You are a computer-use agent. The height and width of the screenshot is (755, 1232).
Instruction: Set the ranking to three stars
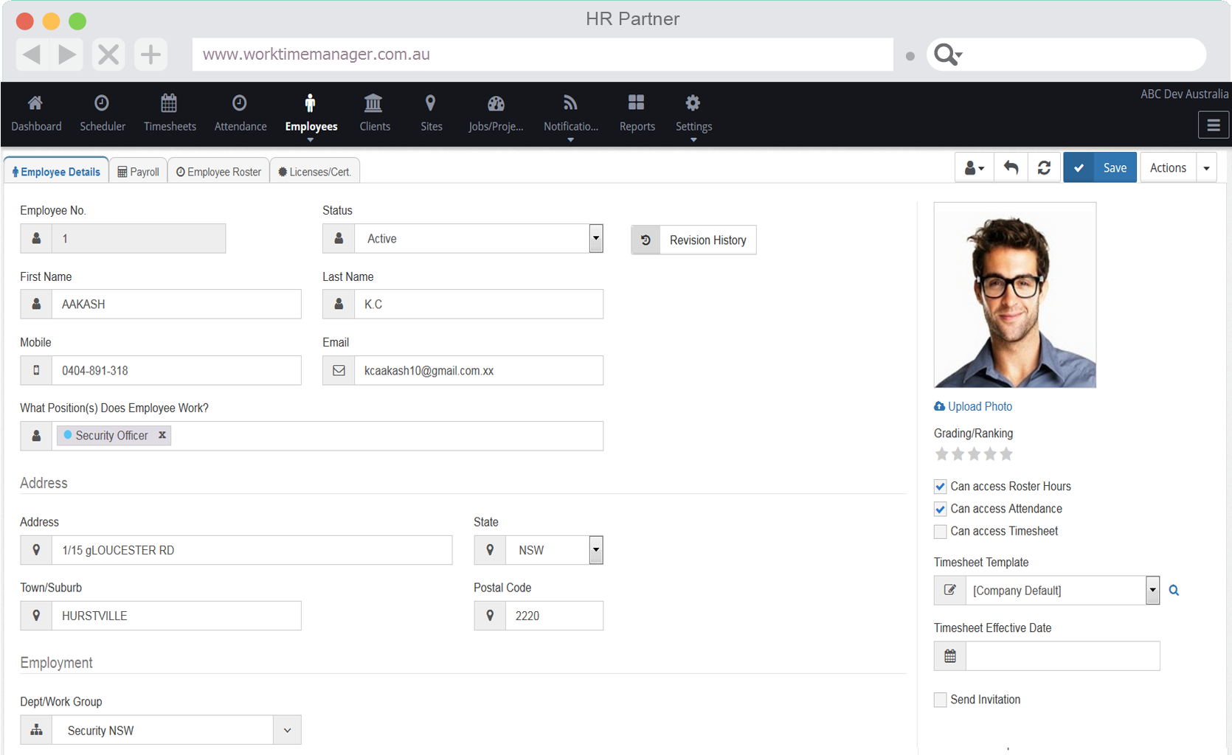coord(974,454)
